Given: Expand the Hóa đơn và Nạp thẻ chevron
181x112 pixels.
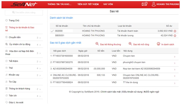Looking at the screenshot, I should (40, 53).
